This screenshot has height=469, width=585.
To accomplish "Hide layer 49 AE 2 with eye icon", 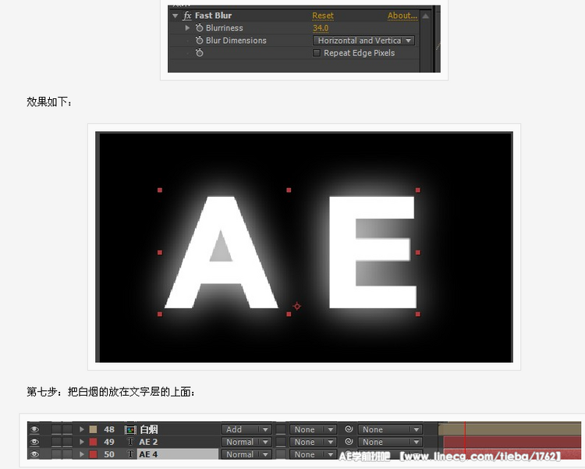I will [x=34, y=442].
